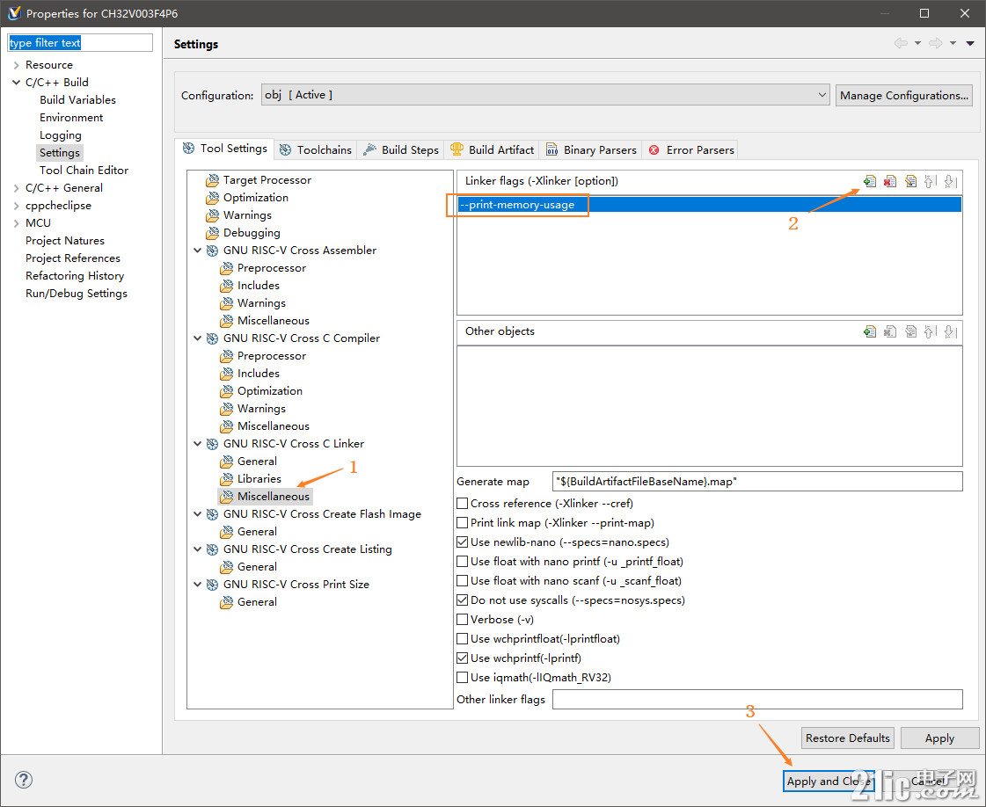
Task: Enable Use wchprintfloat option
Action: [x=462, y=639]
